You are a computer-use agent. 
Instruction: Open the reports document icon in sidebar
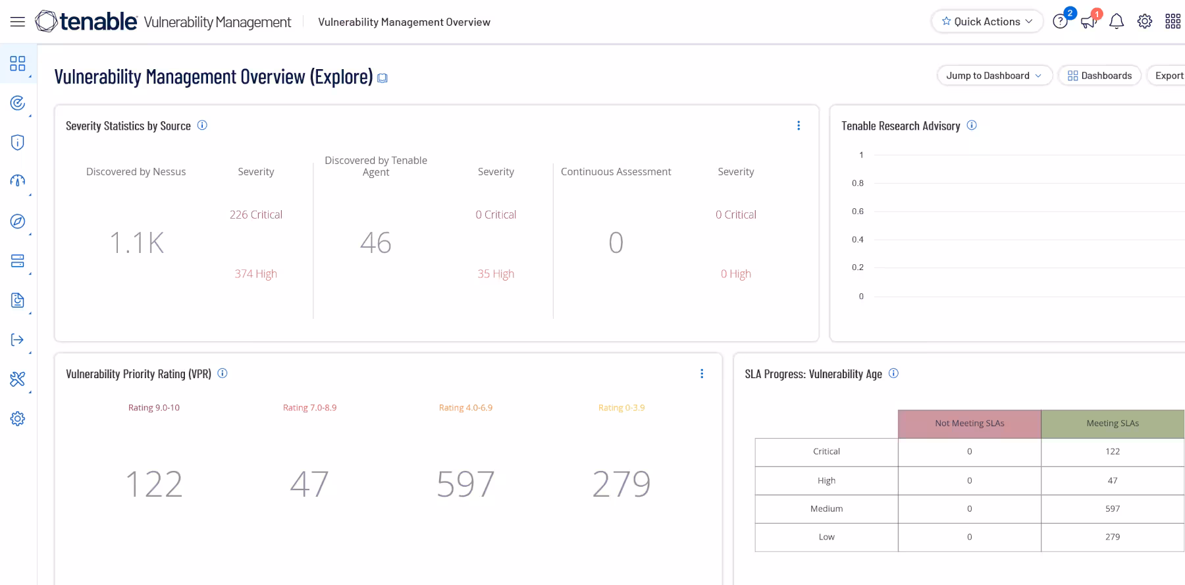point(18,300)
